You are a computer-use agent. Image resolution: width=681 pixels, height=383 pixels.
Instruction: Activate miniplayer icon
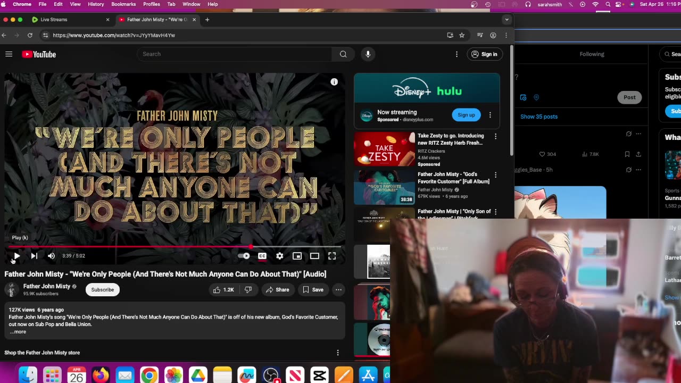point(297,256)
